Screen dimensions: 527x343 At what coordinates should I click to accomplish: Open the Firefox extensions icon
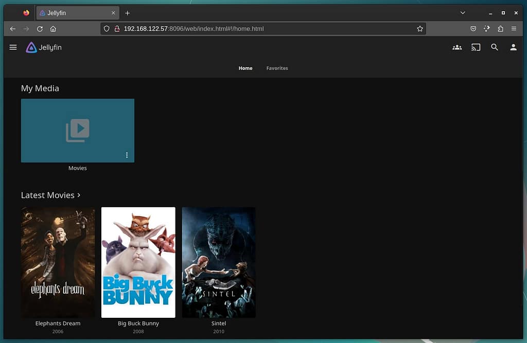tap(500, 29)
